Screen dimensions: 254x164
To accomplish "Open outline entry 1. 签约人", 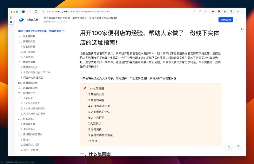I will [x=26, y=139].
